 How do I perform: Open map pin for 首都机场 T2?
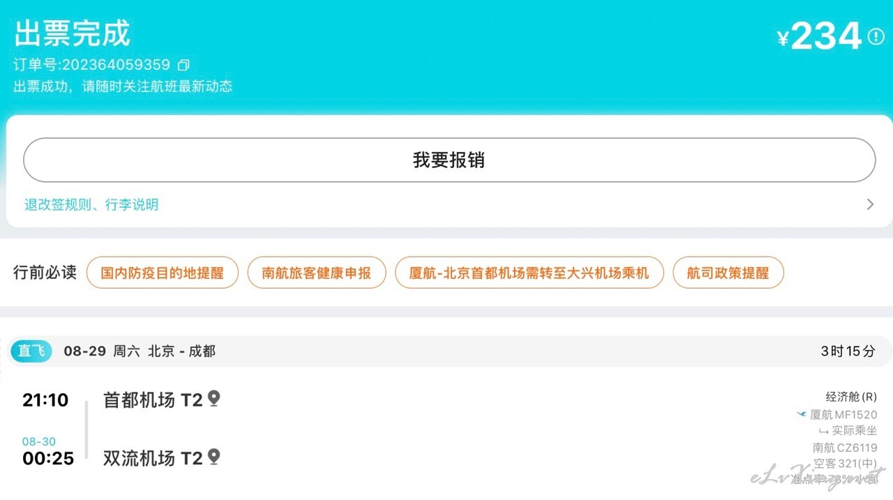pyautogui.click(x=213, y=399)
